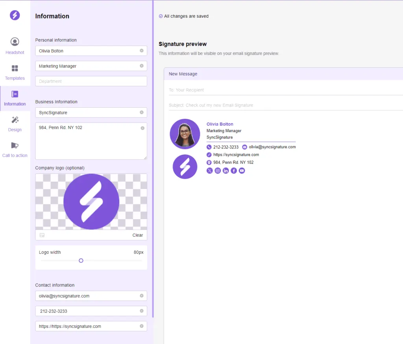Click the Clear button below company logo
Screen dimensions: 403x344
click(x=138, y=235)
